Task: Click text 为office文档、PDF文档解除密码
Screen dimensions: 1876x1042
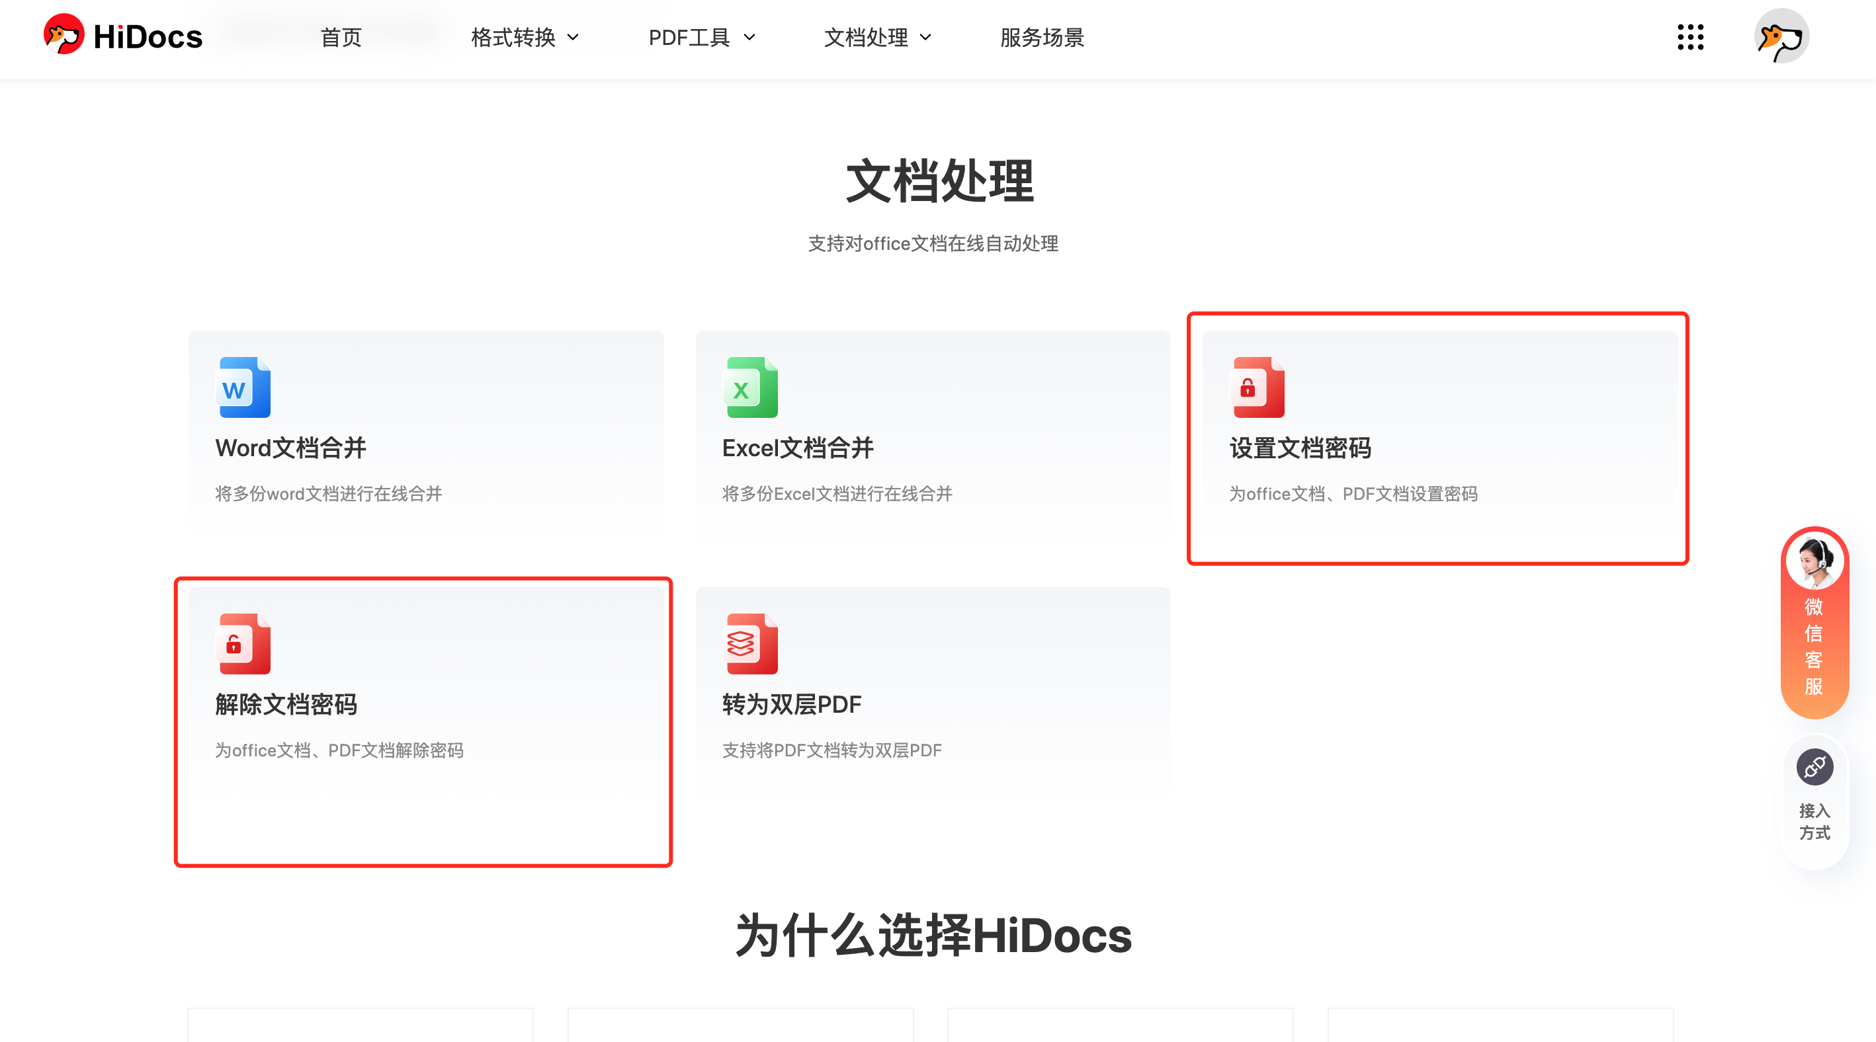Action: click(339, 750)
